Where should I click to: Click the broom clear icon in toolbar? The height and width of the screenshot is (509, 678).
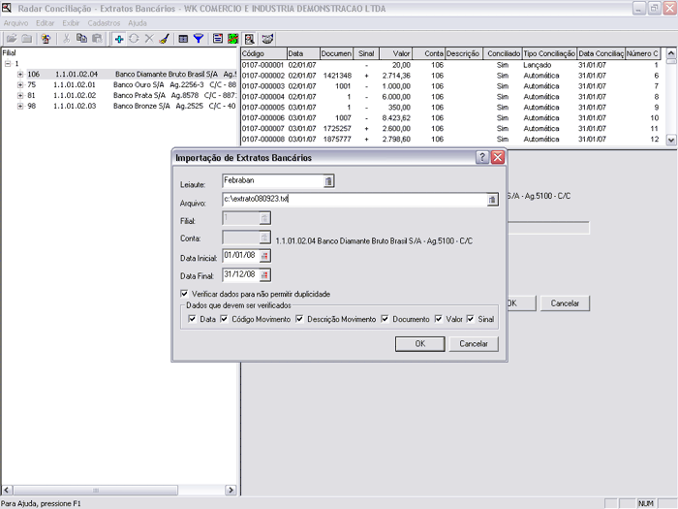(163, 39)
